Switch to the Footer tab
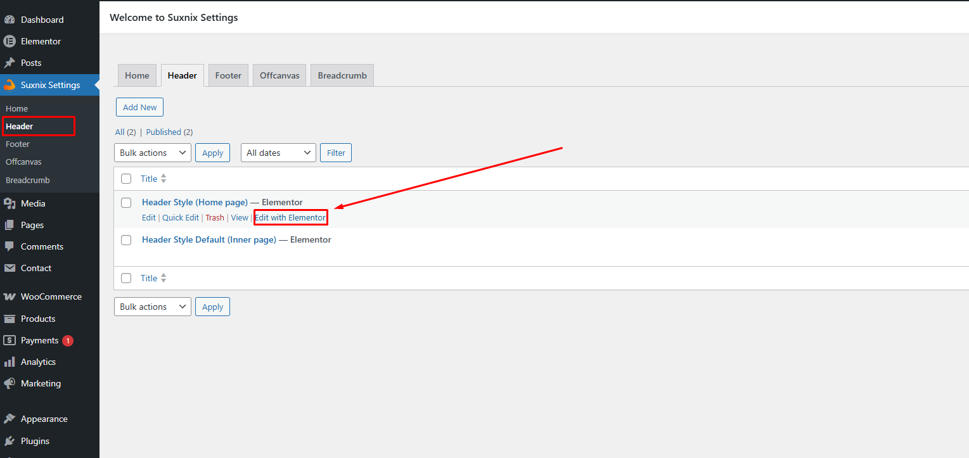Screen dimensions: 969x458 click(x=228, y=75)
